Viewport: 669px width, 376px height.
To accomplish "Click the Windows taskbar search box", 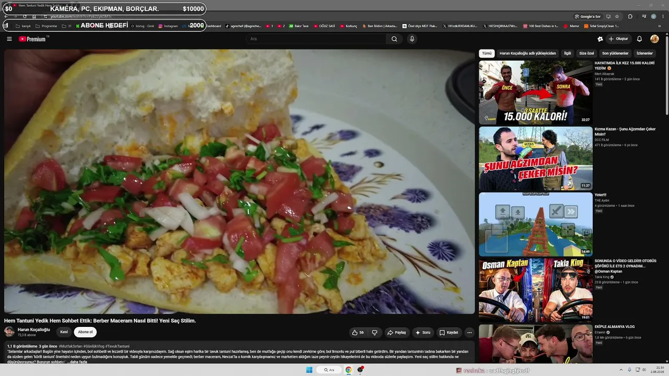I will (329, 370).
